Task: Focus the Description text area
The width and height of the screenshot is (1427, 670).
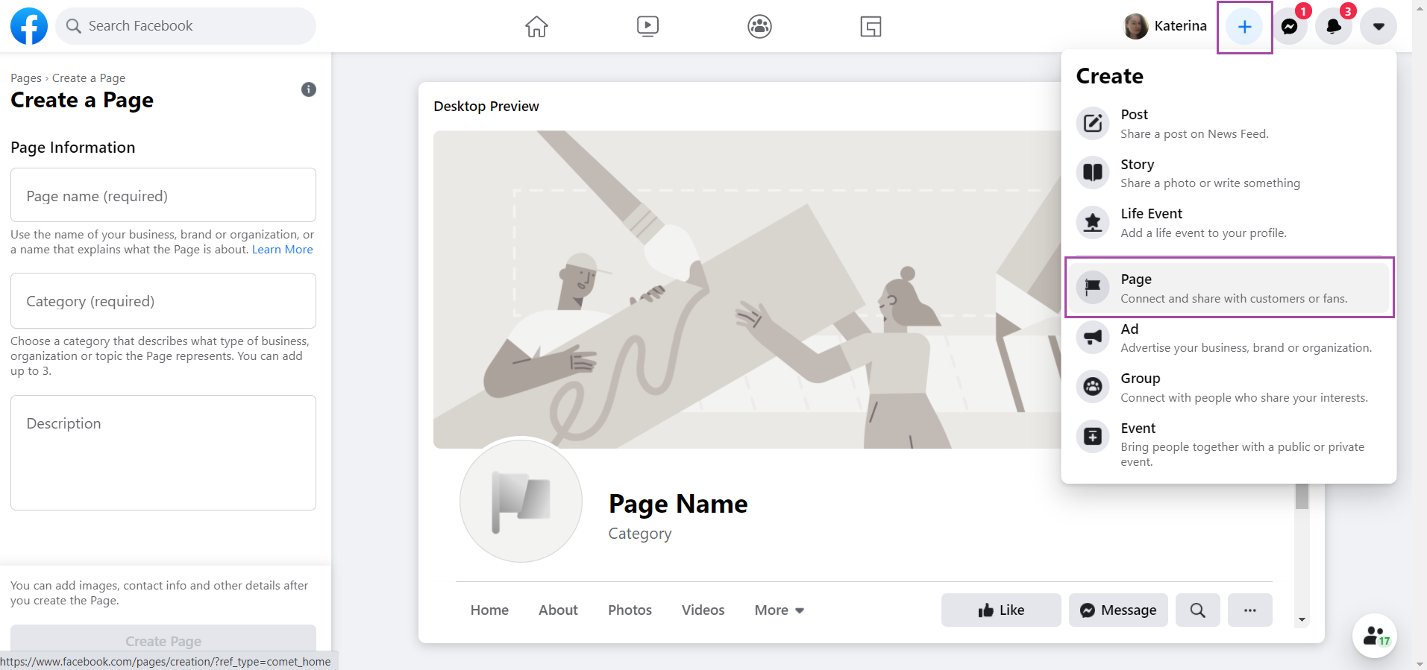Action: point(163,452)
